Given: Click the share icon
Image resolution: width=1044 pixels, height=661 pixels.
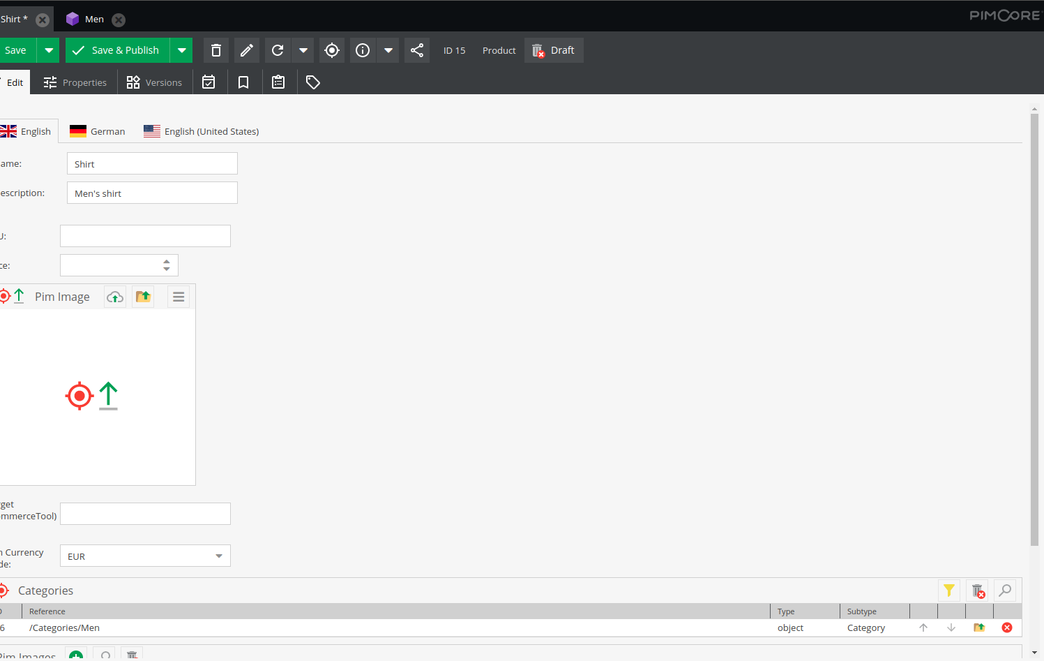Looking at the screenshot, I should tap(417, 50).
